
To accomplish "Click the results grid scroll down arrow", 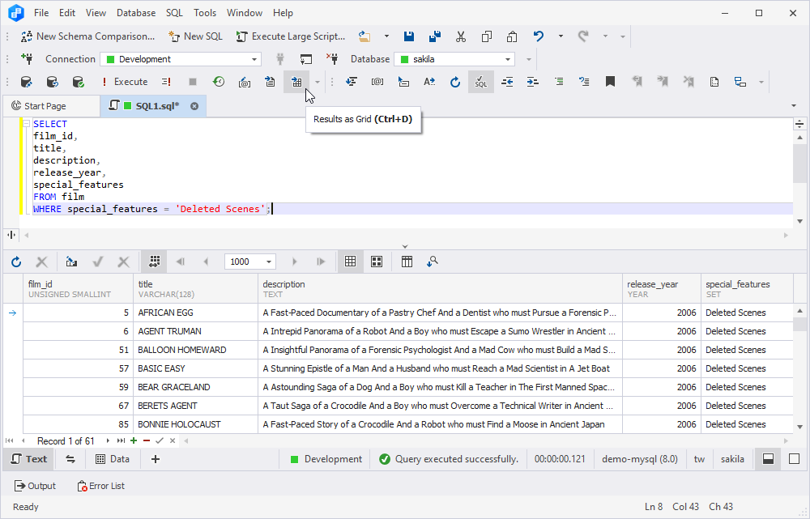I will [x=799, y=427].
